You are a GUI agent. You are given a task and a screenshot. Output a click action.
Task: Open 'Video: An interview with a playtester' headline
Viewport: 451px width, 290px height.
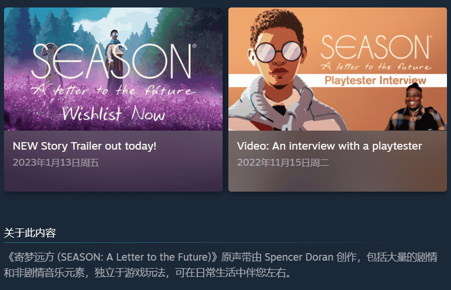[329, 146]
